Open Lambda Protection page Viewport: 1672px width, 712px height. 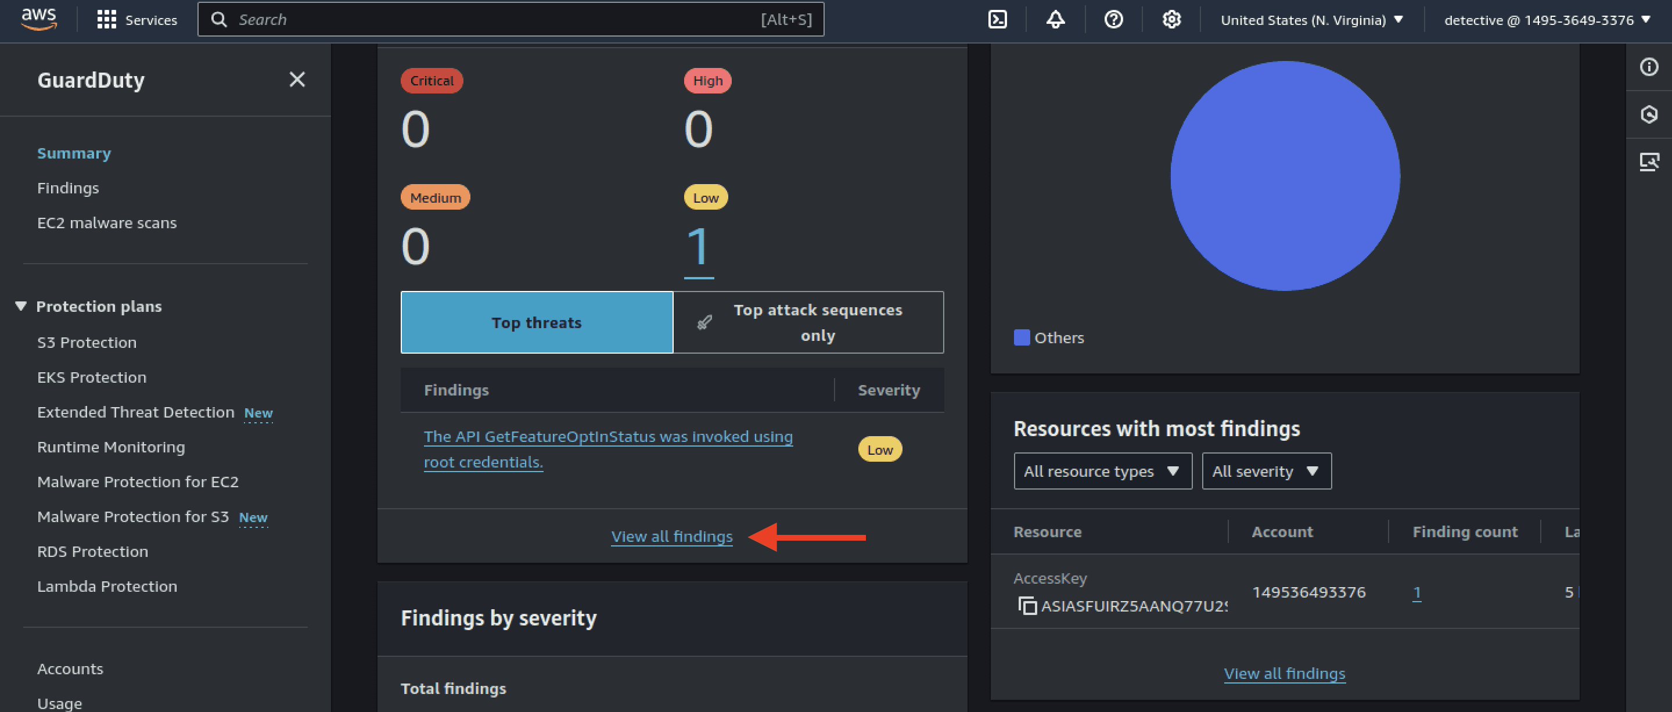tap(107, 586)
